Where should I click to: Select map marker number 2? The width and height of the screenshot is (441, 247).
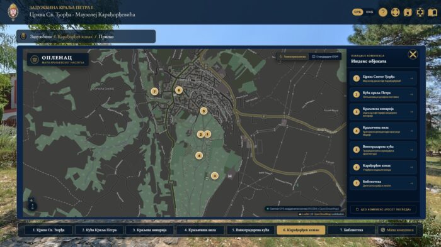pos(200,134)
